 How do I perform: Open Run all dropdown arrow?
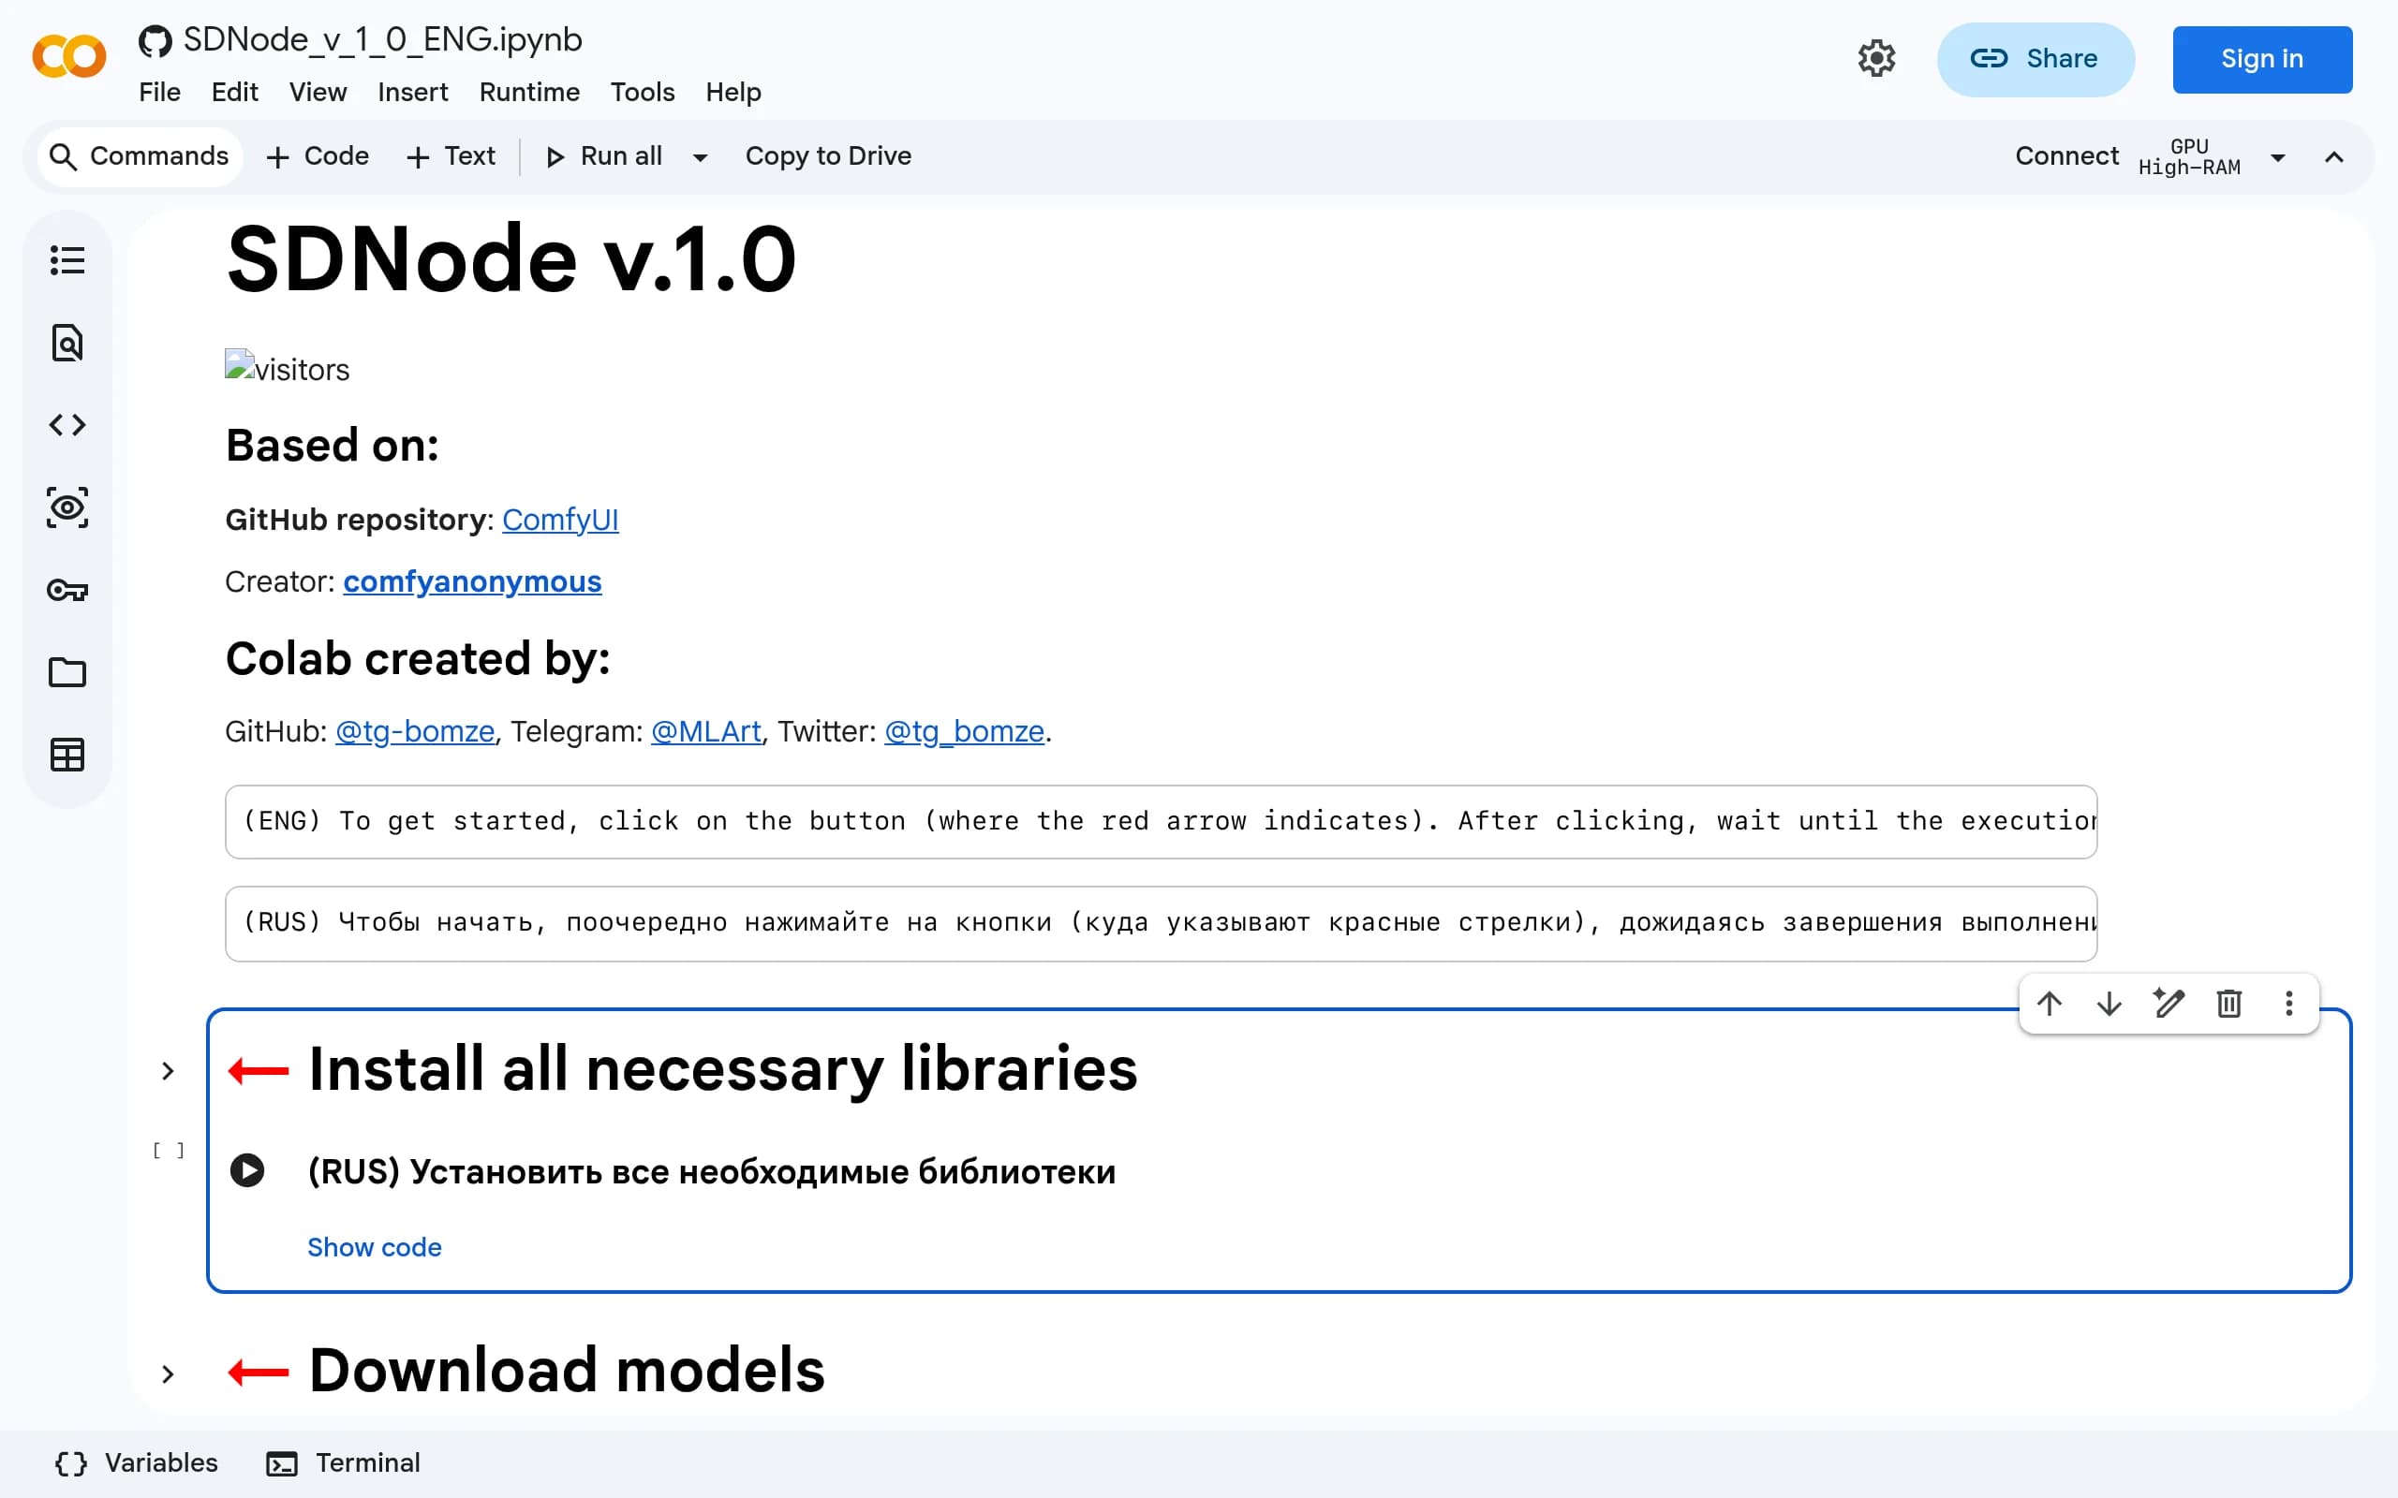pos(700,157)
